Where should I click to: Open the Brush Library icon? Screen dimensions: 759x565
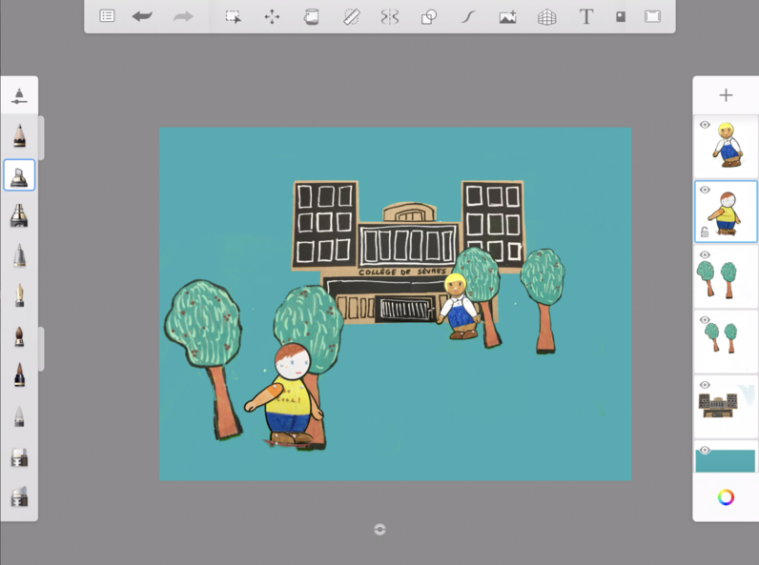[19, 95]
